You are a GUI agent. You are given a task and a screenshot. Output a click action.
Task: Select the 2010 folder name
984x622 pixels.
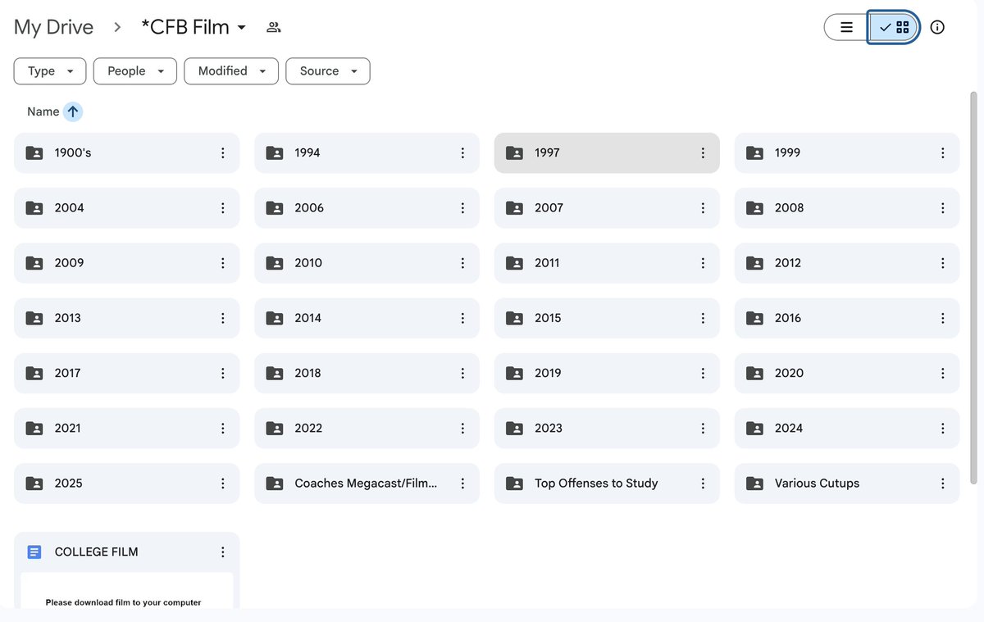(308, 263)
